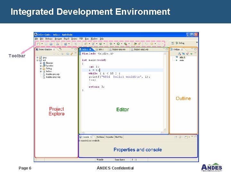Click the Open Perspective icon
This screenshot has width=231, height=173.
click(x=173, y=43)
